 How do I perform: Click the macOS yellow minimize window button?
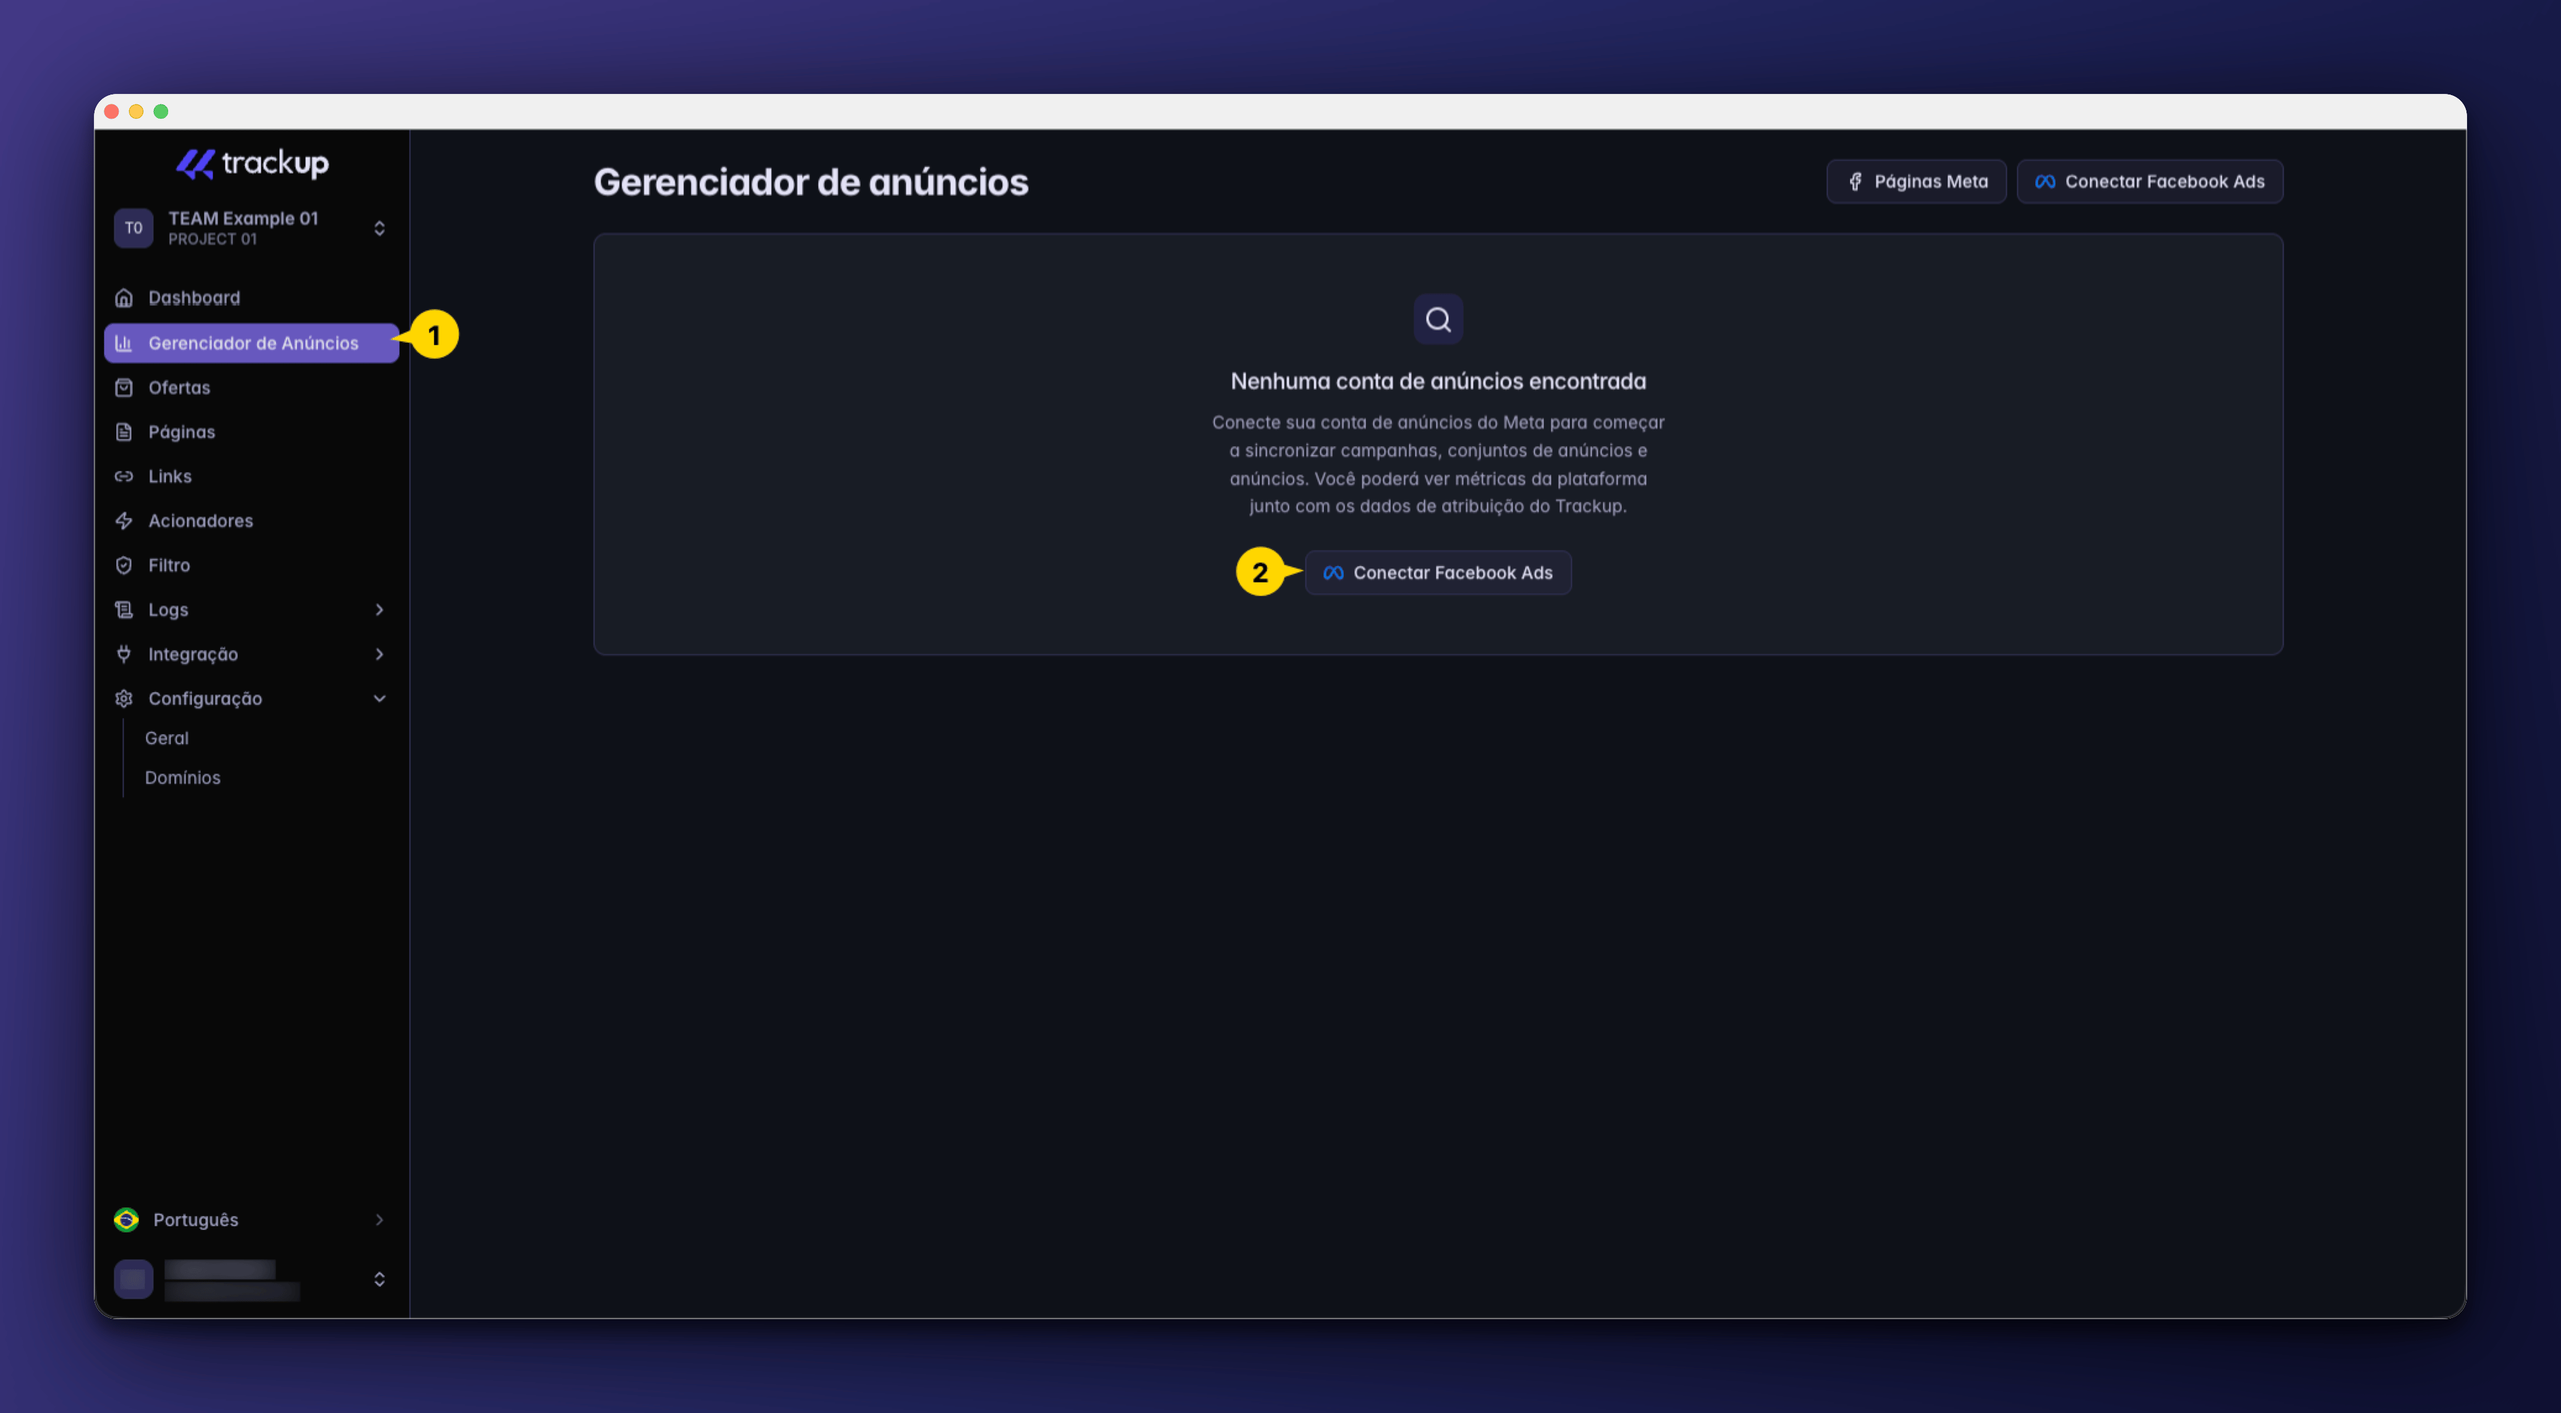(136, 111)
